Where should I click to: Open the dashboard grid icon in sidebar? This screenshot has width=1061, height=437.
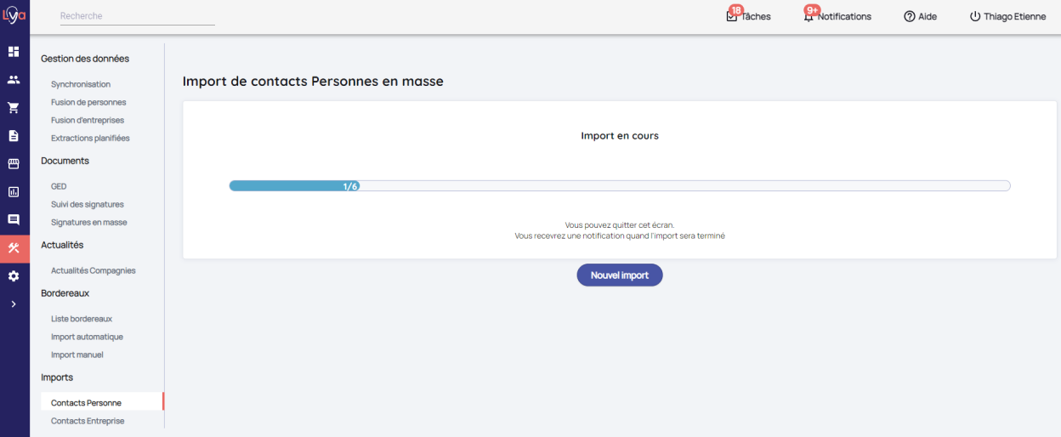point(14,52)
